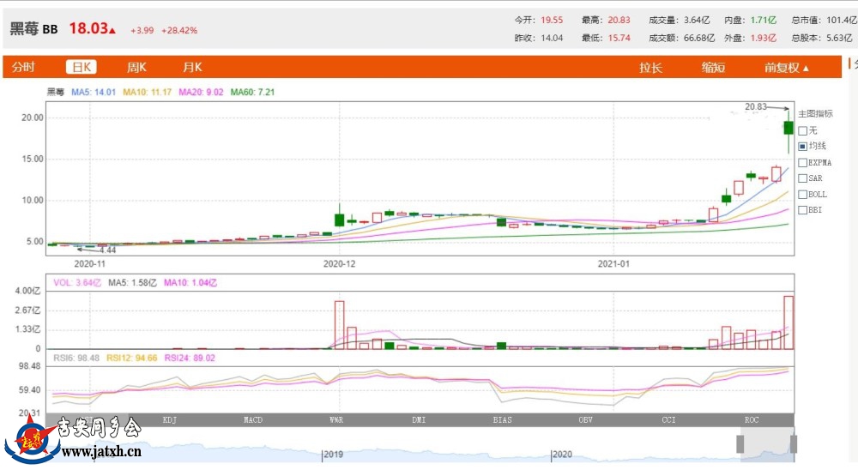Click the 拉长 stretch chart button
This screenshot has width=858, height=470.
pyautogui.click(x=650, y=68)
